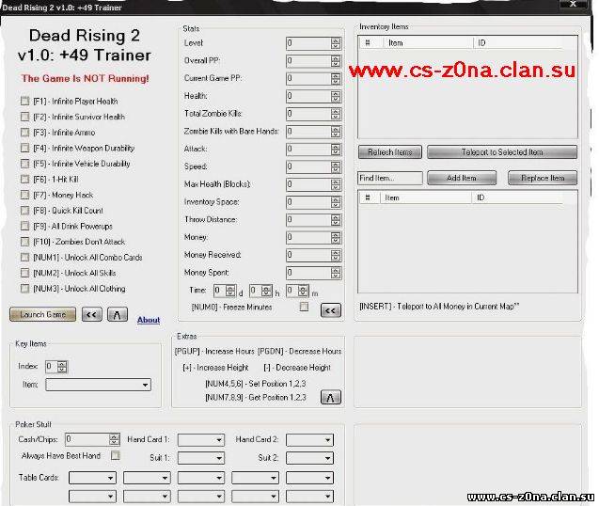599x506 pixels.
Task: Click the ^ button in the Extras panel
Action: click(x=330, y=398)
